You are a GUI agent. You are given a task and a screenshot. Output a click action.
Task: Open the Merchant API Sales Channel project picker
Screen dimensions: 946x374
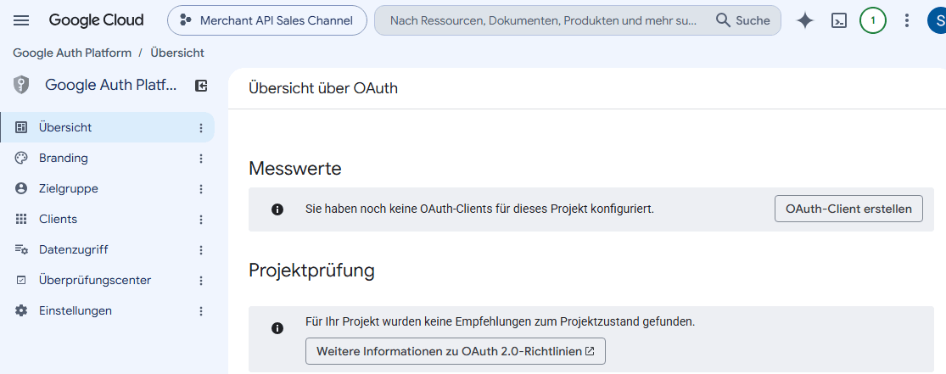tap(267, 20)
